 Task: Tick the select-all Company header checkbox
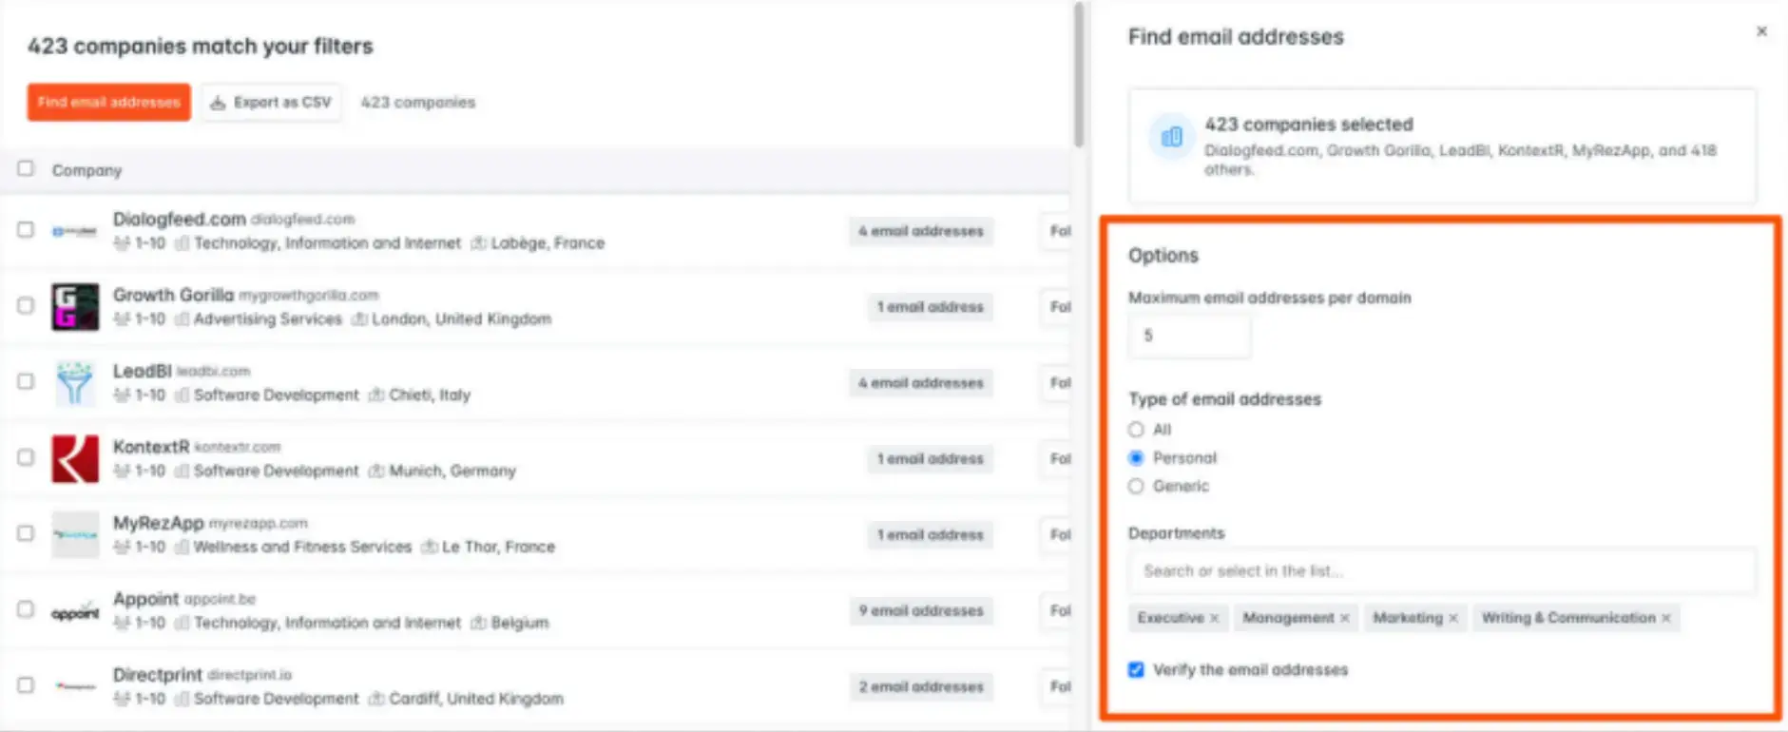[26, 168]
